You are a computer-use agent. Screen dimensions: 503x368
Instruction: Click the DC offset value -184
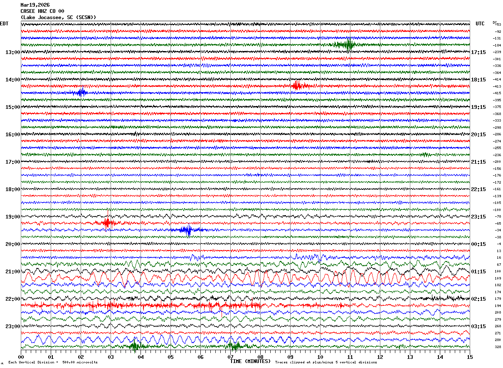pyautogui.click(x=497, y=45)
